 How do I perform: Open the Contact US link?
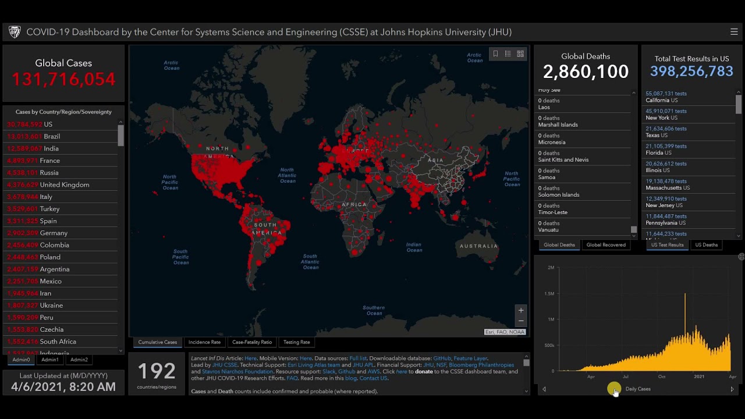tap(373, 378)
